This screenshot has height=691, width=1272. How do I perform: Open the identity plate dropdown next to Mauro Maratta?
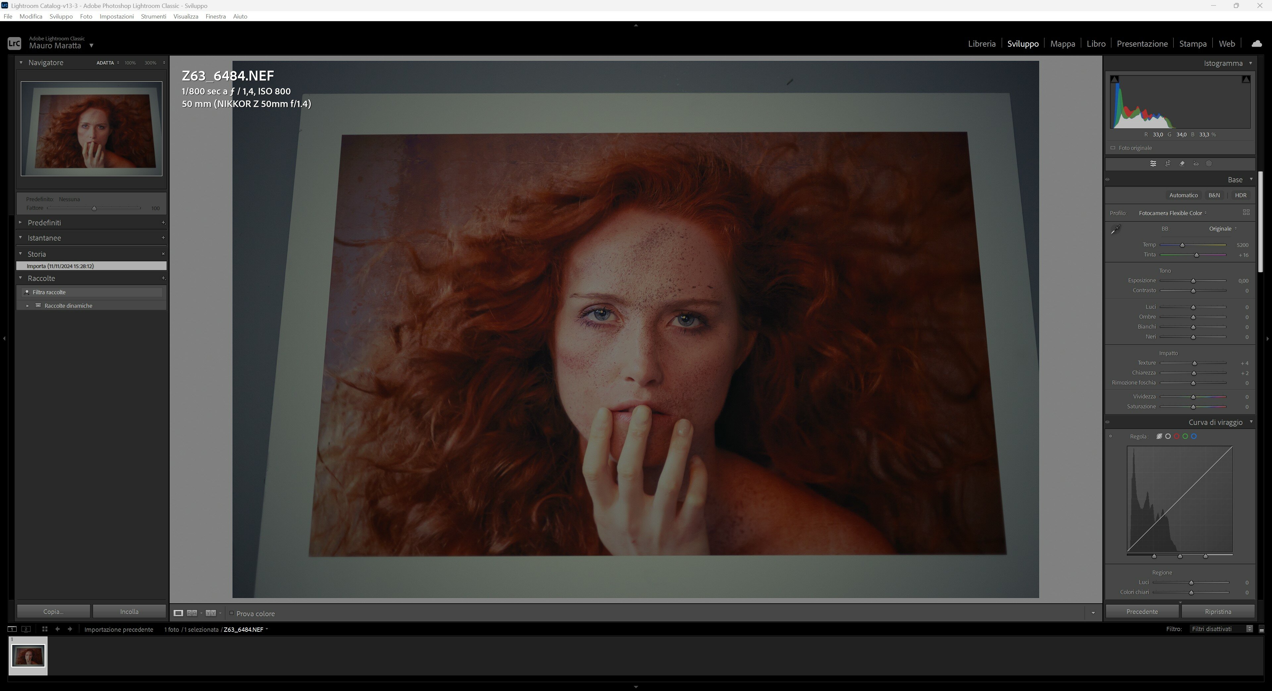(x=91, y=46)
